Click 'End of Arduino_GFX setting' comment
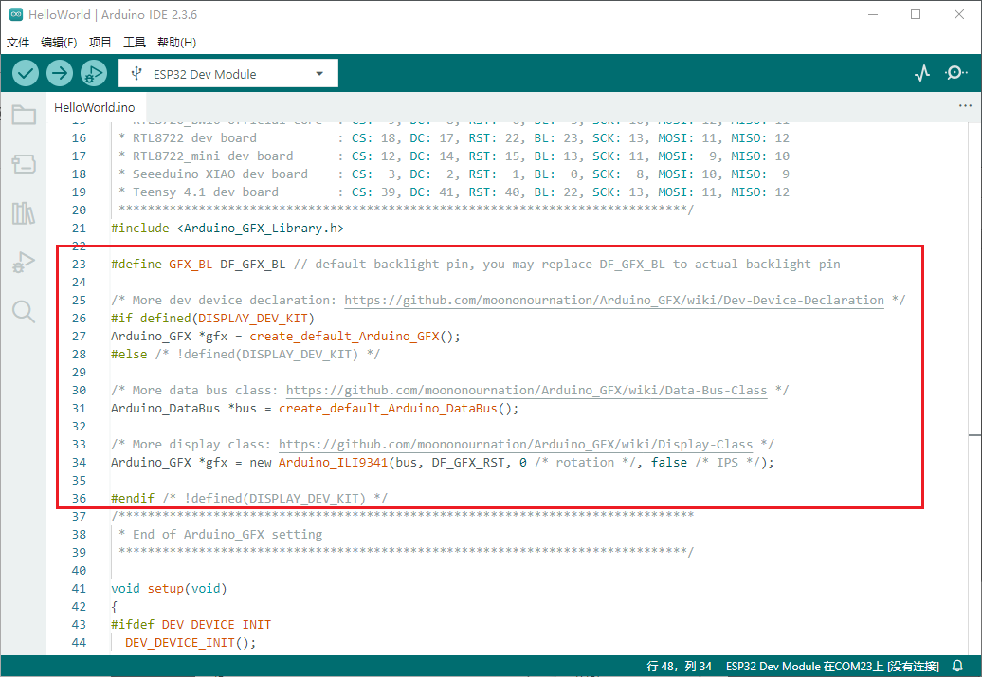982x677 pixels. click(227, 534)
